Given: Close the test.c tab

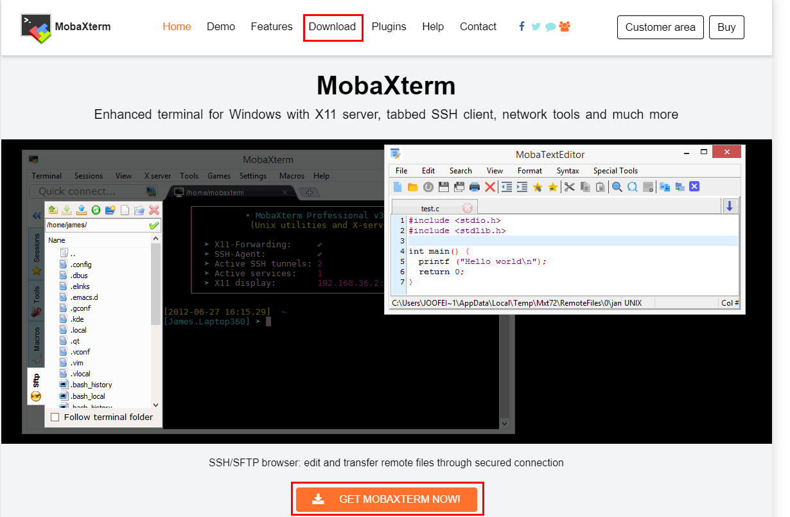Looking at the screenshot, I should click(x=468, y=207).
